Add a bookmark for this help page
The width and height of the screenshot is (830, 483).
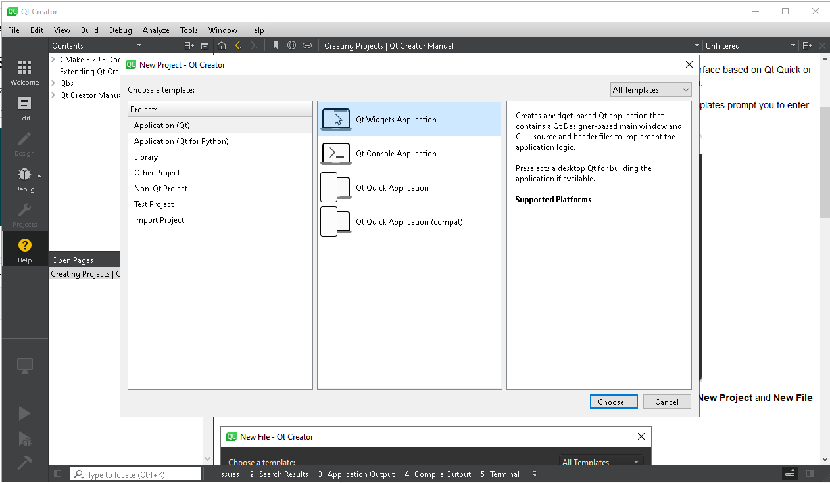(276, 45)
